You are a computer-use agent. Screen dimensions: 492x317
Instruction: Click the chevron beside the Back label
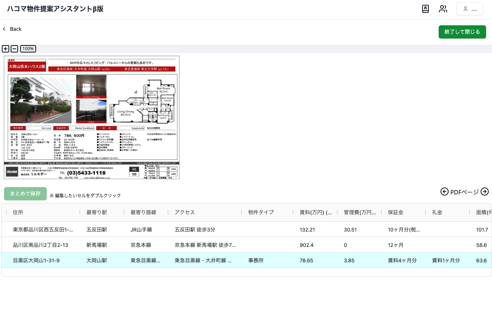coord(4,29)
